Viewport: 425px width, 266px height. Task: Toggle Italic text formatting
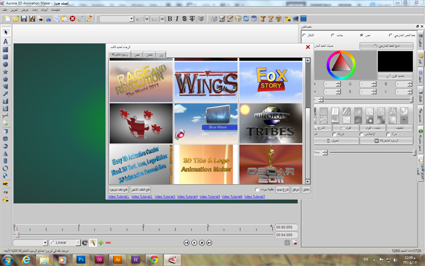[177, 19]
